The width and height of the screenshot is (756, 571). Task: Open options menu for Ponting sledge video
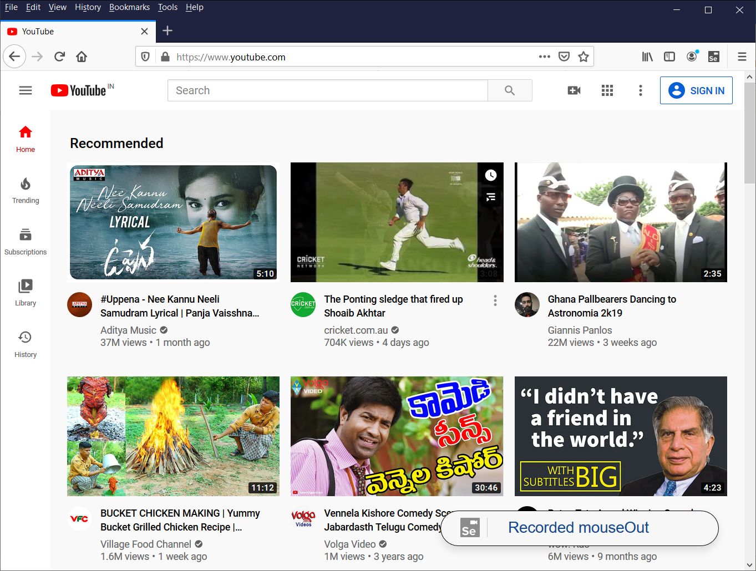(x=495, y=300)
